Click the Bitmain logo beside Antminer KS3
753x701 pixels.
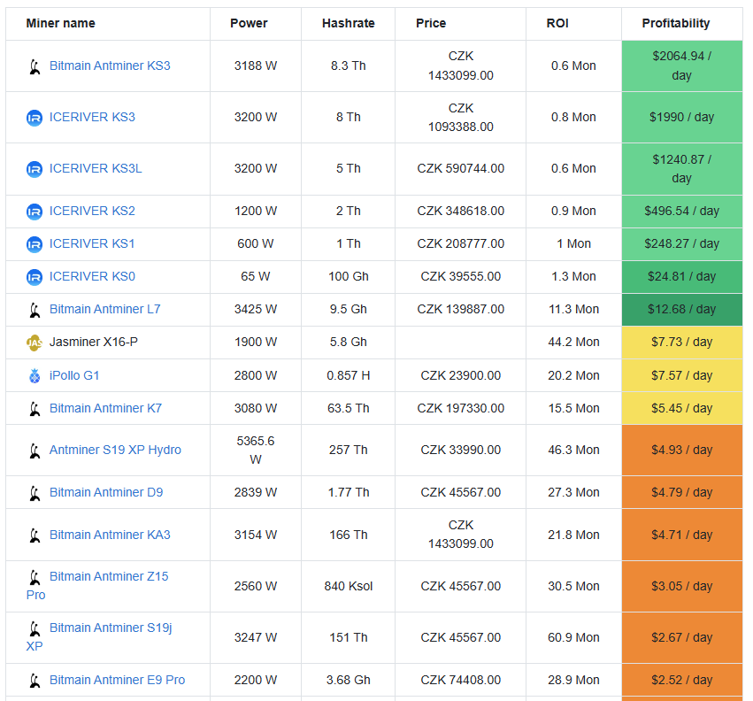click(x=35, y=66)
